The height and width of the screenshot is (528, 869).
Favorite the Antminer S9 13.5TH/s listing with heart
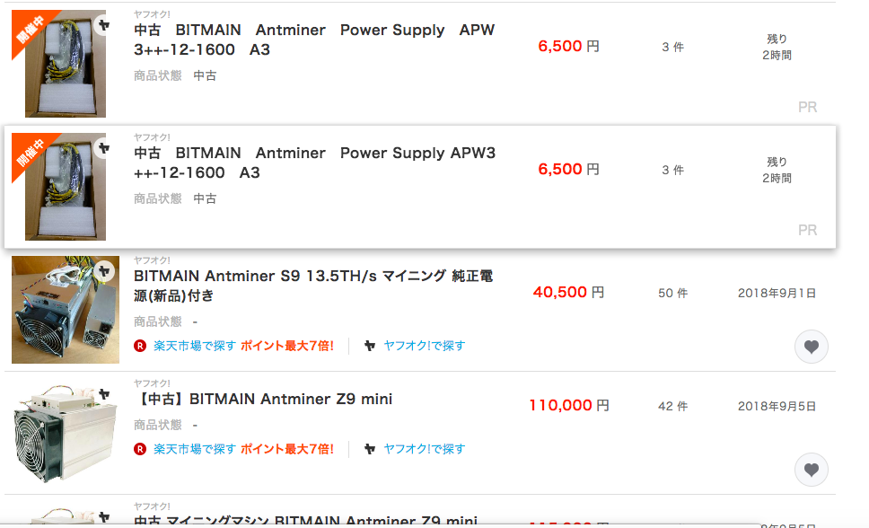click(812, 347)
